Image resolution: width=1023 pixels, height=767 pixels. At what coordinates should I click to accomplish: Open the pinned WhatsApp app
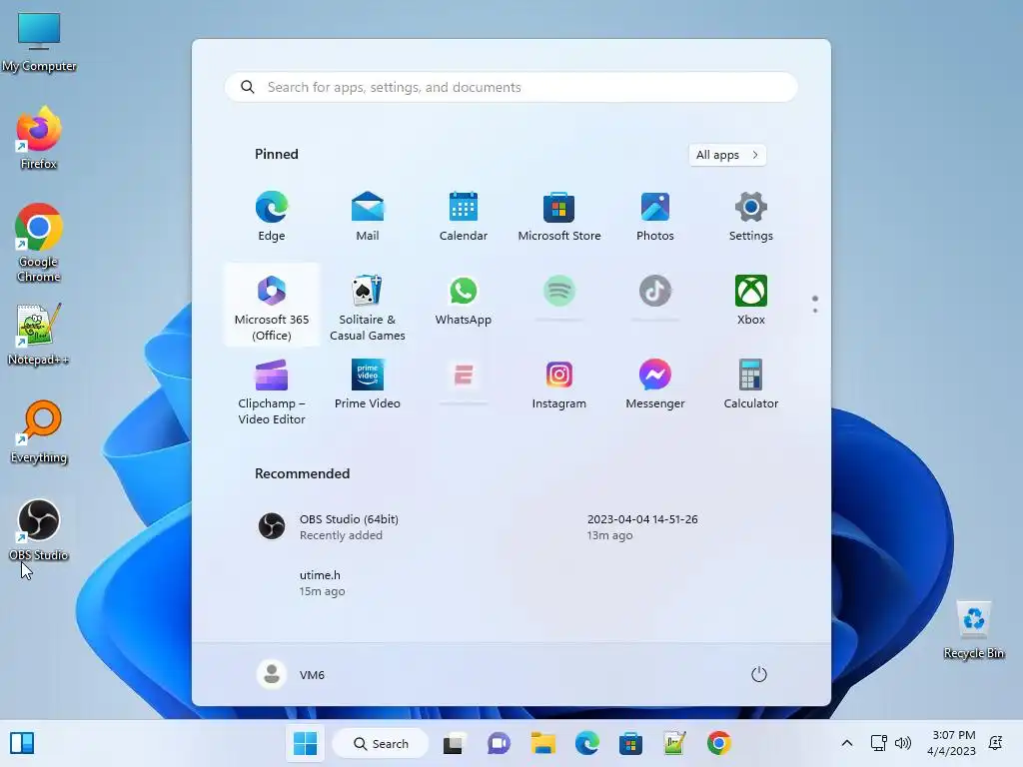point(464,300)
